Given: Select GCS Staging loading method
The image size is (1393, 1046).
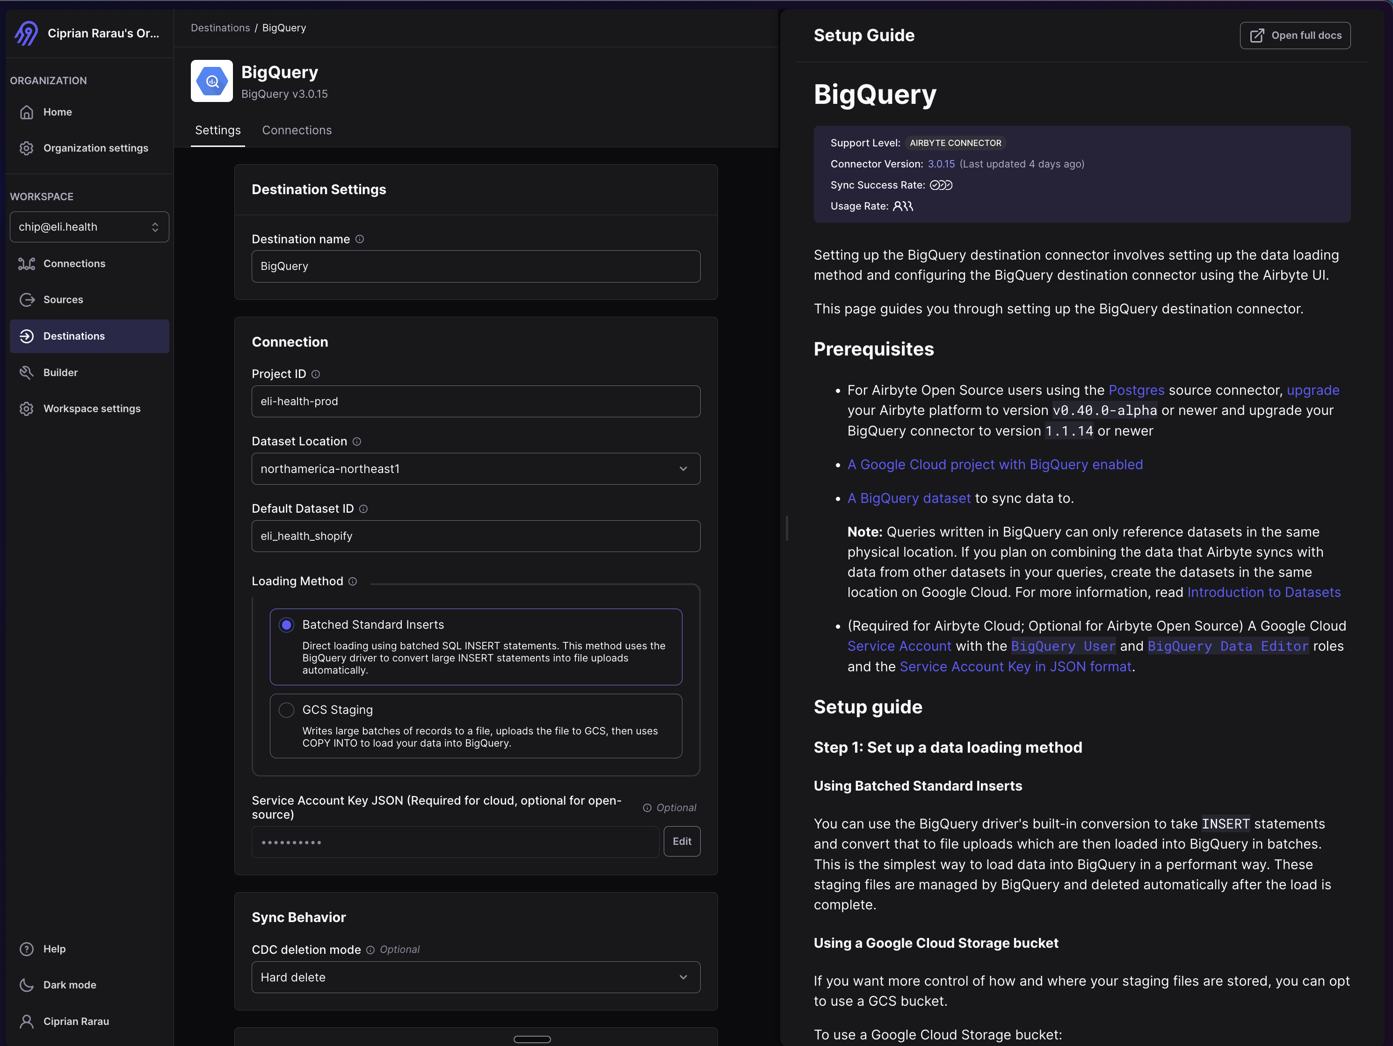Looking at the screenshot, I should (x=287, y=710).
